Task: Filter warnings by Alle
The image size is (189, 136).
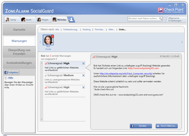Action: point(57,29)
